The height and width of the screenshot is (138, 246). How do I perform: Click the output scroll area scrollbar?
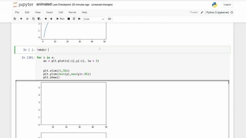click(x=228, y=82)
